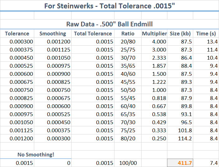219x167 pixels.
Task: Select ratio cell 20/80
Action: (x=128, y=42)
